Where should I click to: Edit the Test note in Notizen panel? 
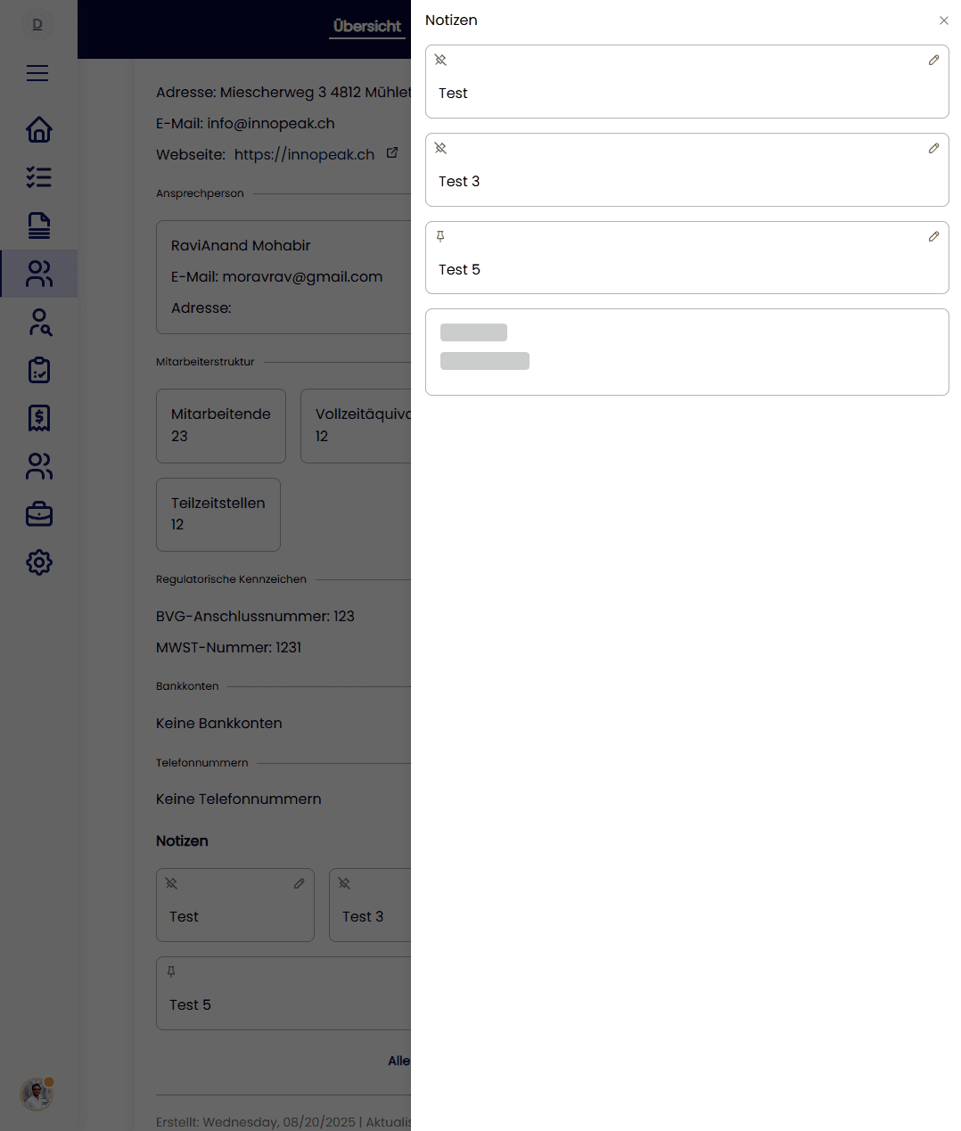pos(933,60)
